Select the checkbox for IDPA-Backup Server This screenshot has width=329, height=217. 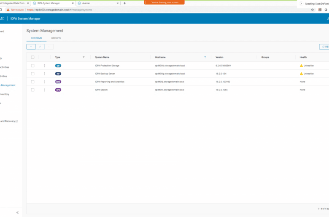(x=32, y=74)
